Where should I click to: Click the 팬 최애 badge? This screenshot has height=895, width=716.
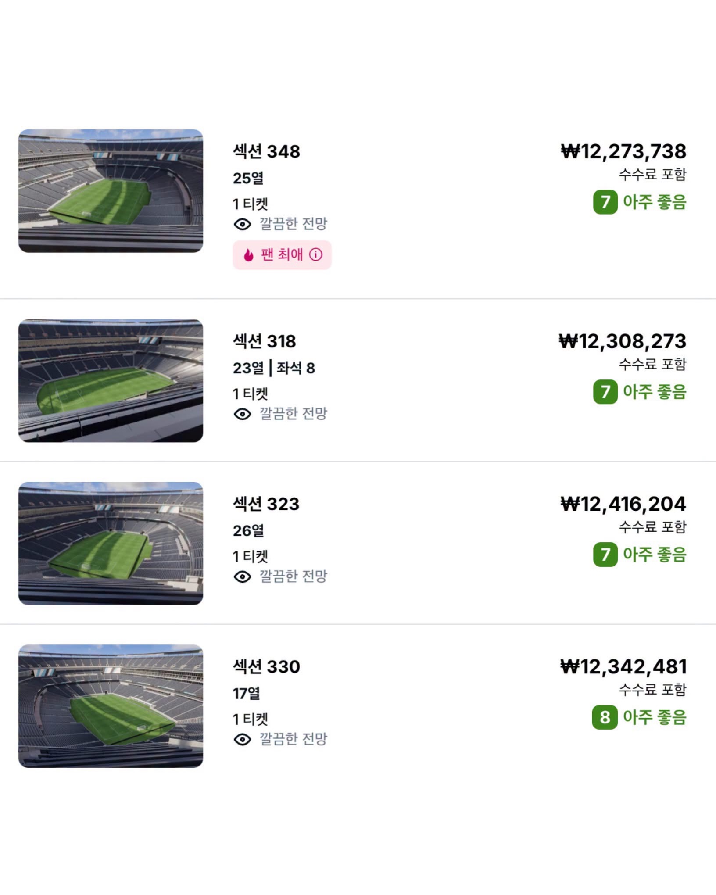tap(282, 255)
